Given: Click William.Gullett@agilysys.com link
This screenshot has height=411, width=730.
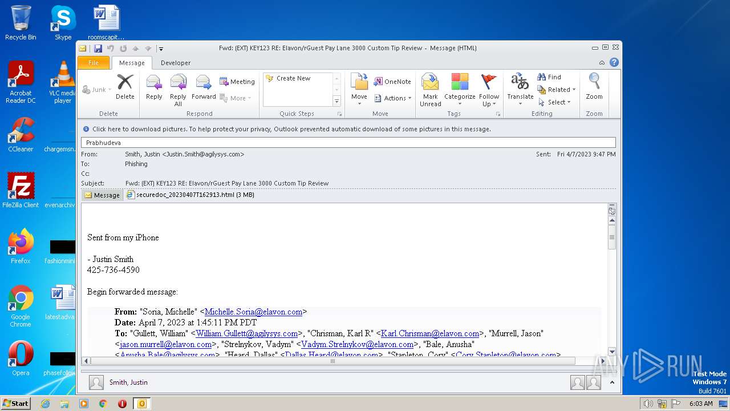Looking at the screenshot, I should [247, 333].
